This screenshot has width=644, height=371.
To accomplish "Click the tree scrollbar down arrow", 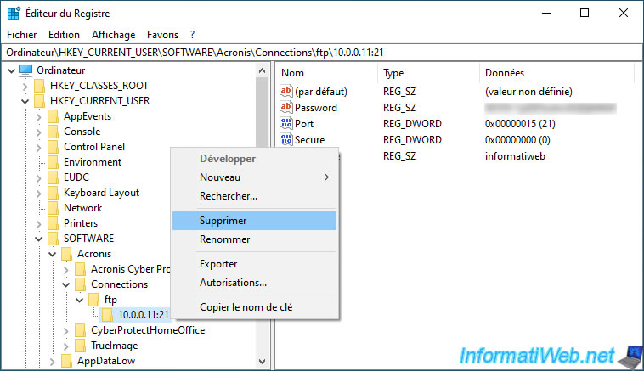I will tap(262, 361).
